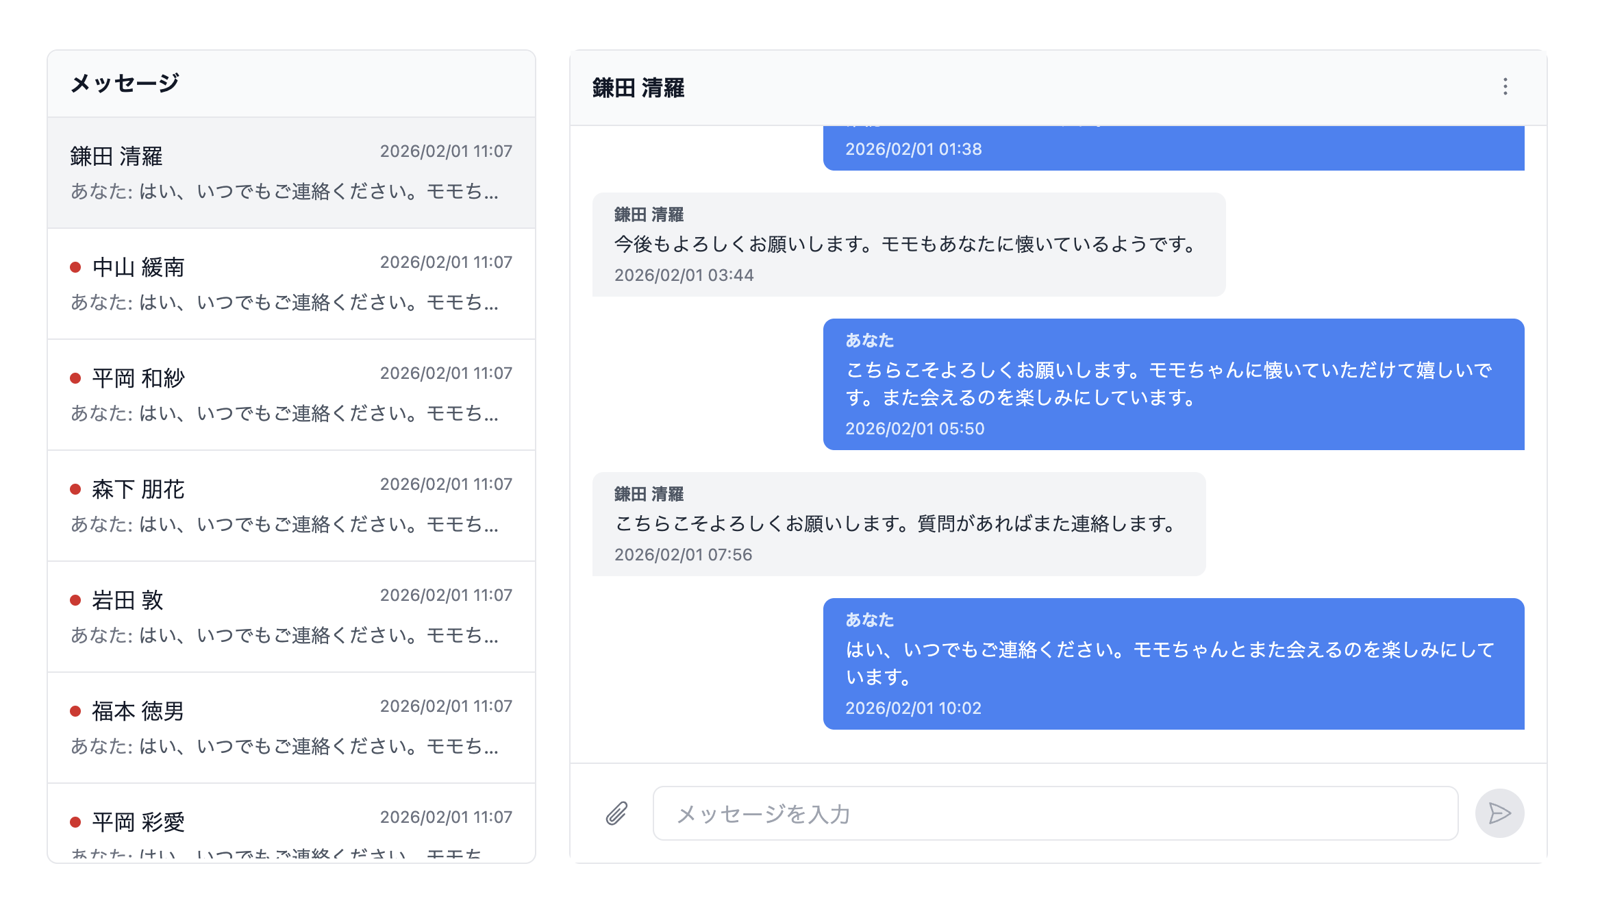This screenshot has width=1600, height=903.
Task: Open the three-dot menu in 鎌田 清羅 chat header
Action: click(1506, 88)
